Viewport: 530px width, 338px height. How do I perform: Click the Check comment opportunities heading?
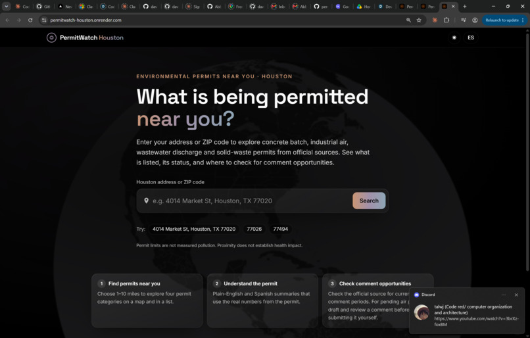pyautogui.click(x=375, y=283)
